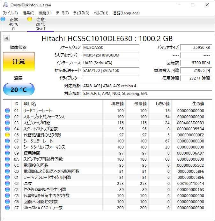Click the 健康状態 label

[x=18, y=47]
